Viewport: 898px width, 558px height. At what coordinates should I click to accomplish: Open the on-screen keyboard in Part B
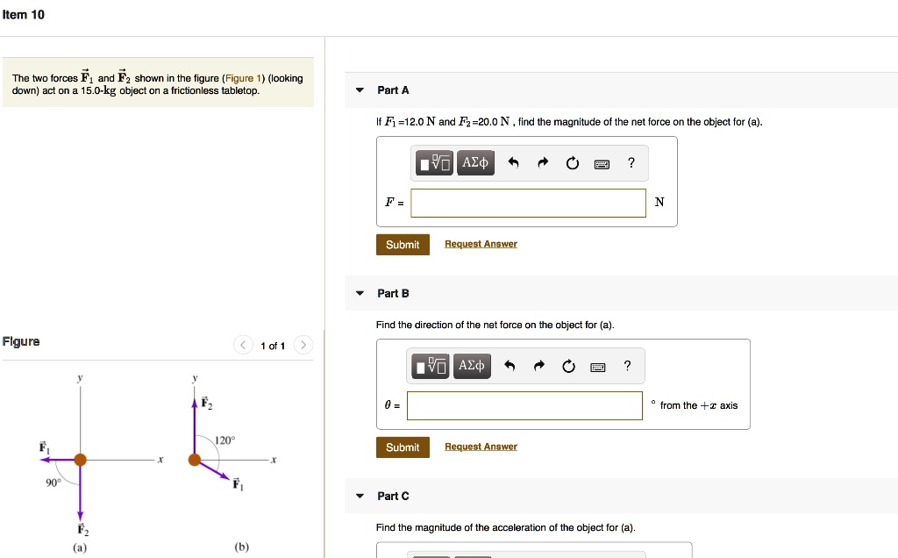597,366
